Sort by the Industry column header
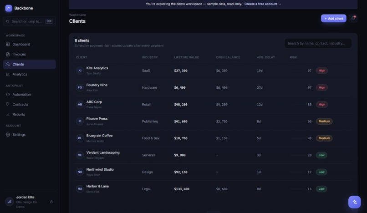Viewport: 367px width, 213px height. tap(150, 57)
